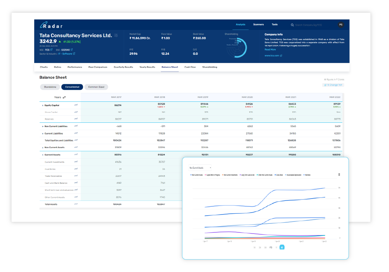Image resolution: width=389 pixels, height=272 pixels.
Task: Switch to the Cash Flow tab
Action: click(x=190, y=67)
